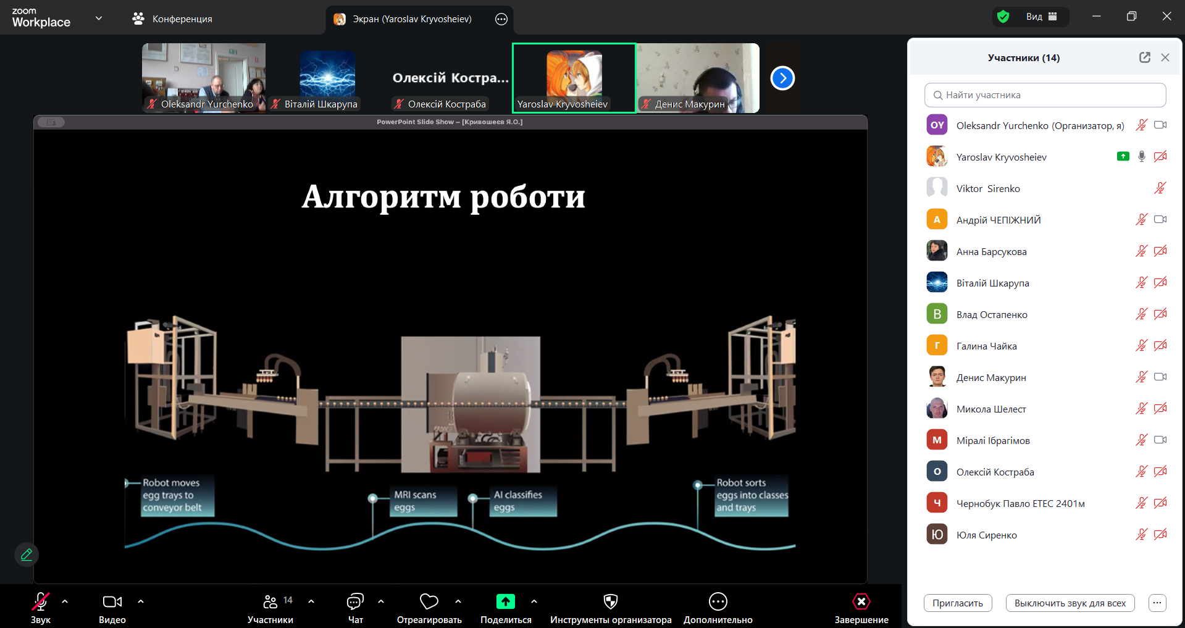Toggle Денис Макурин's video in participant list

pos(1160,377)
